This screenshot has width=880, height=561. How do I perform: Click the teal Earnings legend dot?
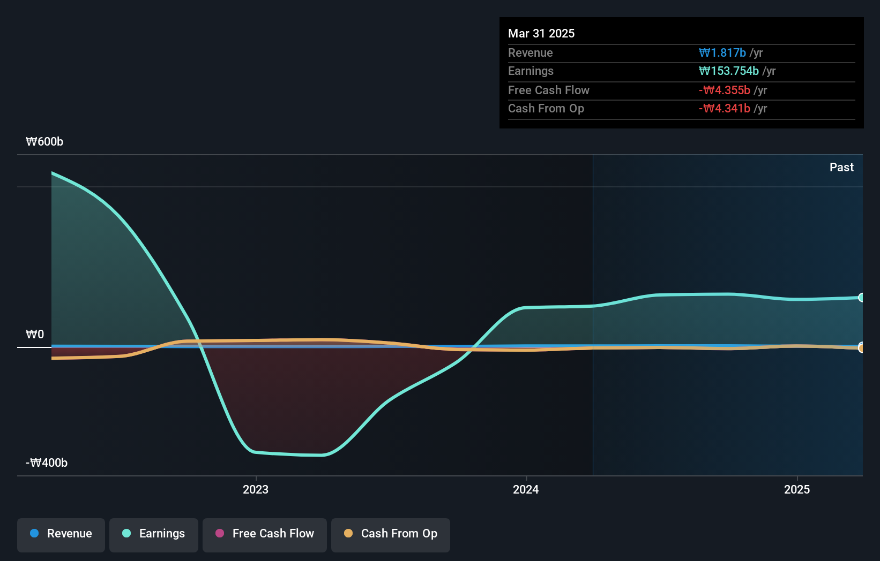[x=126, y=533]
